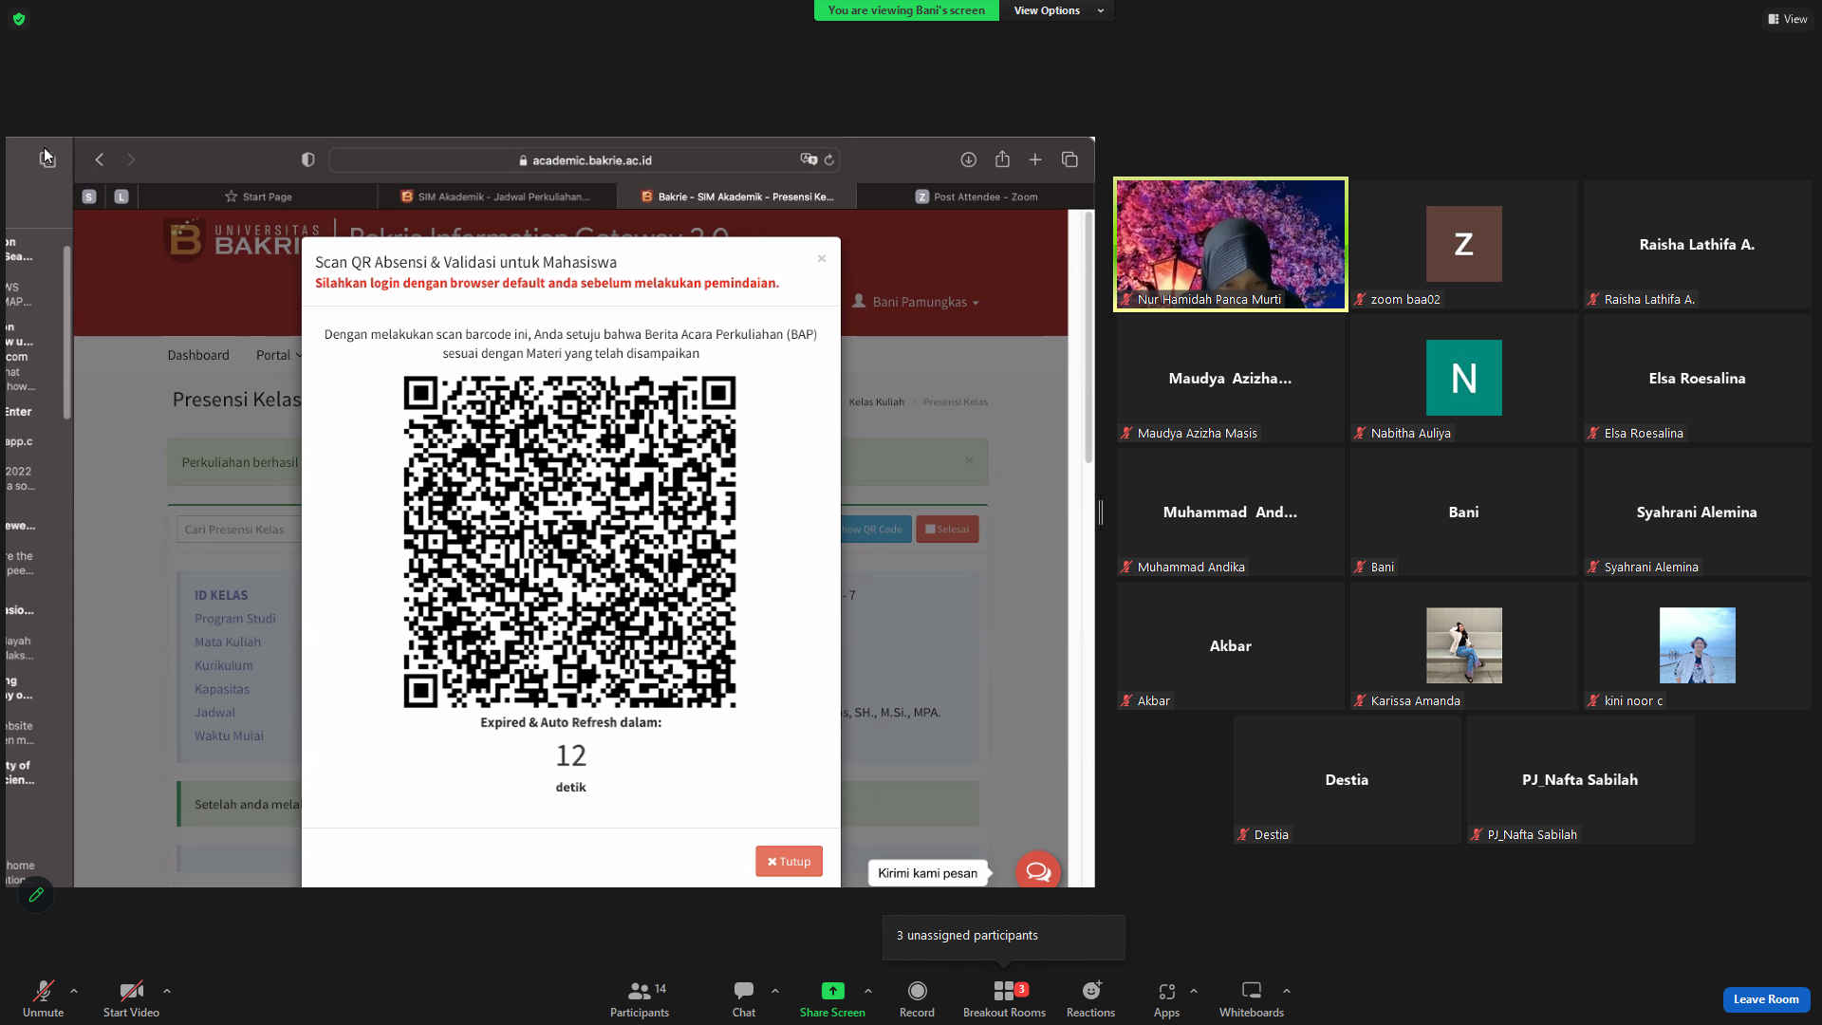The image size is (1822, 1025).
Task: Click the Safari share icon
Action: point(1002,159)
